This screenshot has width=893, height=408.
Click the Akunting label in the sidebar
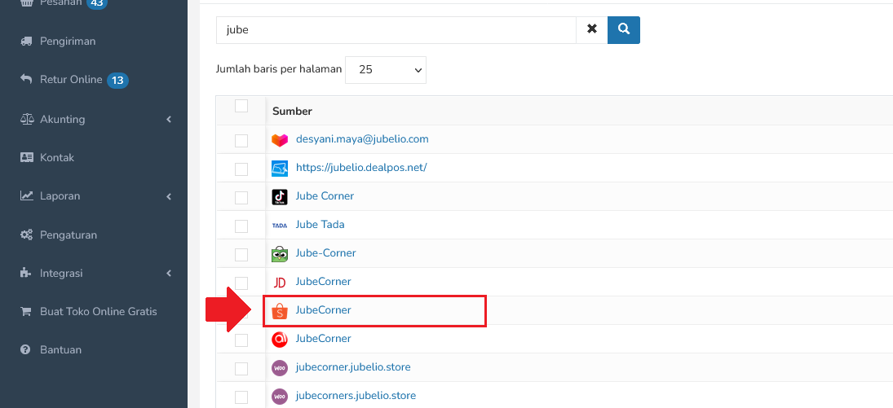pos(63,119)
